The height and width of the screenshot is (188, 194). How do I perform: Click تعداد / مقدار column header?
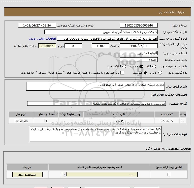click(46, 114)
